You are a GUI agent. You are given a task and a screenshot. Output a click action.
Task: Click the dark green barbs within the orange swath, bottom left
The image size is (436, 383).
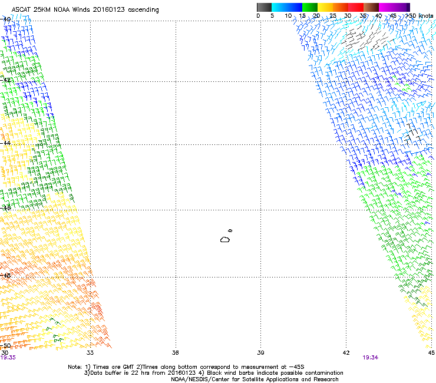tap(55, 329)
